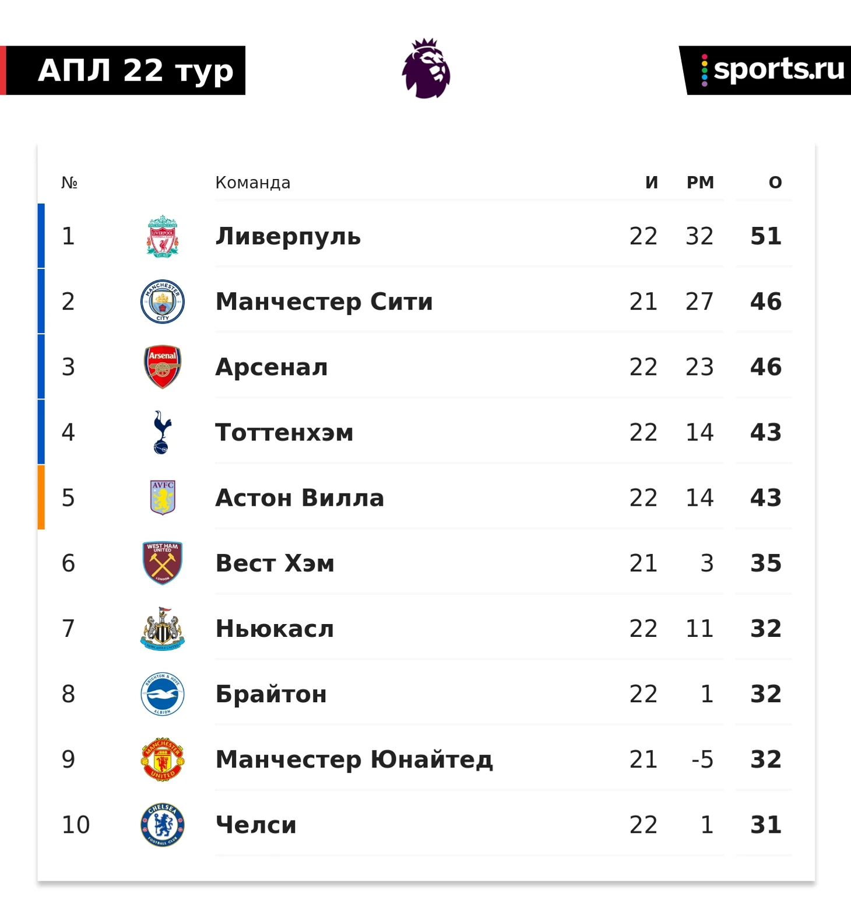The height and width of the screenshot is (904, 851).
Task: Select the Newcastle United crest
Action: tap(163, 628)
